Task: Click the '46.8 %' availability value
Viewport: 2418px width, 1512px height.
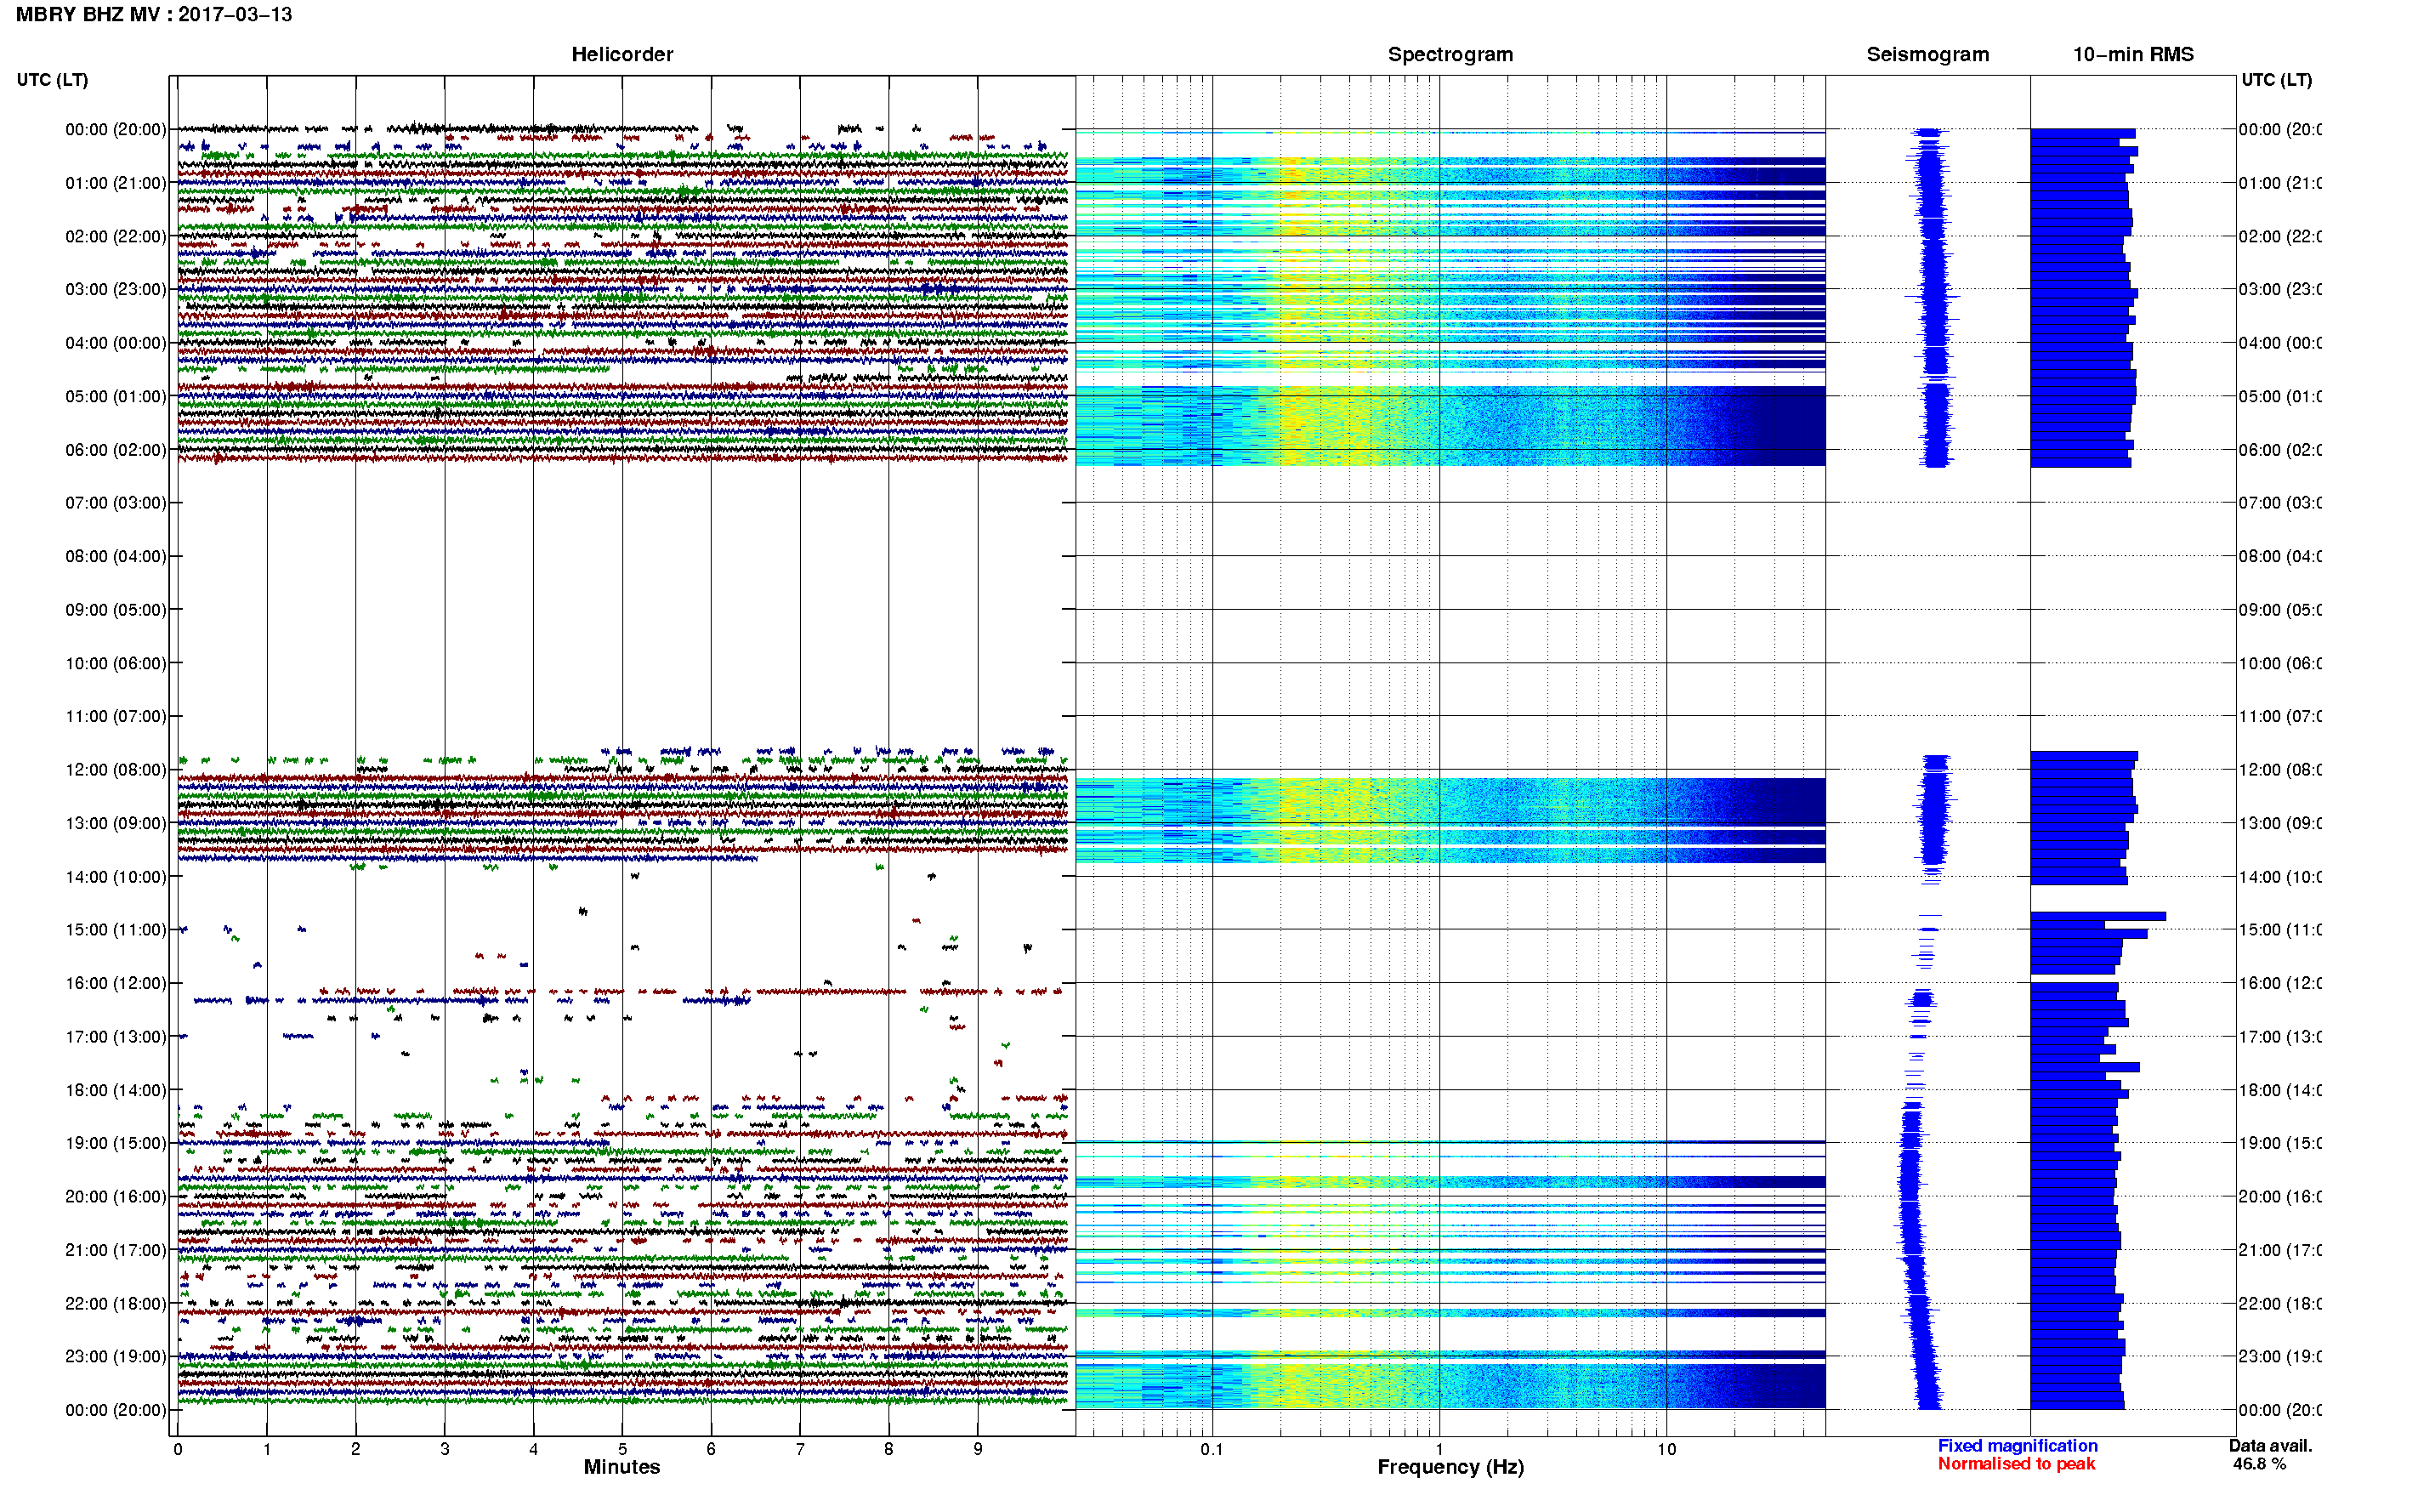Action: (x=2259, y=1464)
